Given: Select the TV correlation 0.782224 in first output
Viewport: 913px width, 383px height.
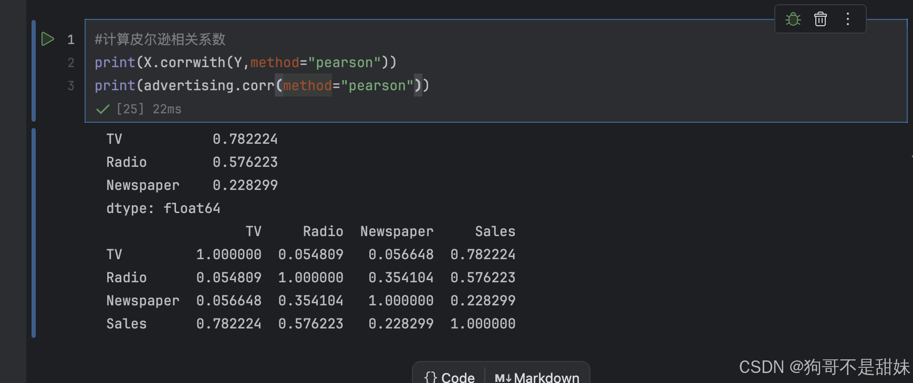Looking at the screenshot, I should [x=245, y=139].
